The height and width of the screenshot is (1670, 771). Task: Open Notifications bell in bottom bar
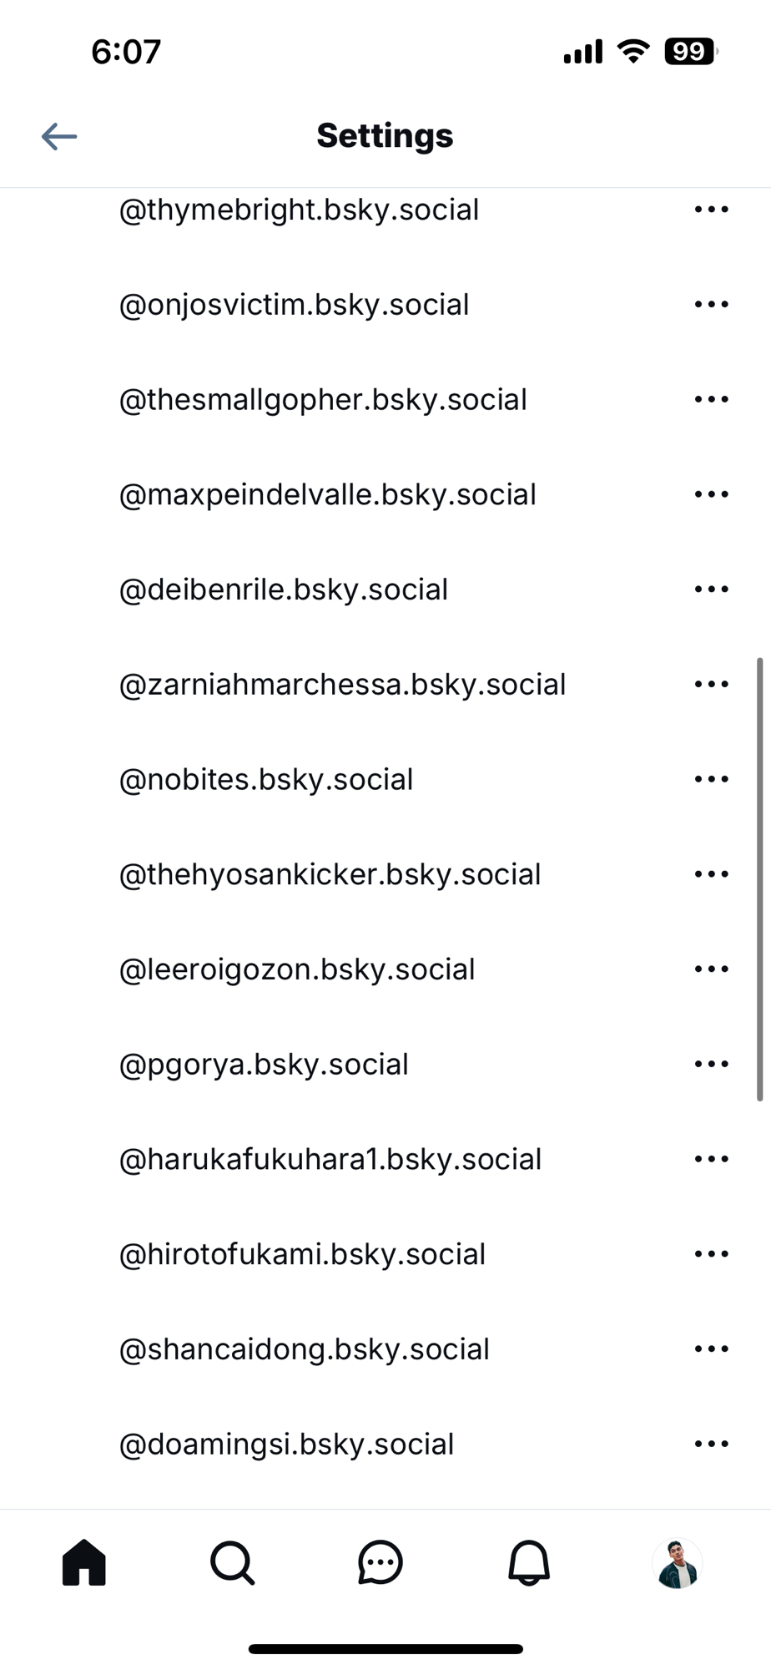pos(529,1562)
